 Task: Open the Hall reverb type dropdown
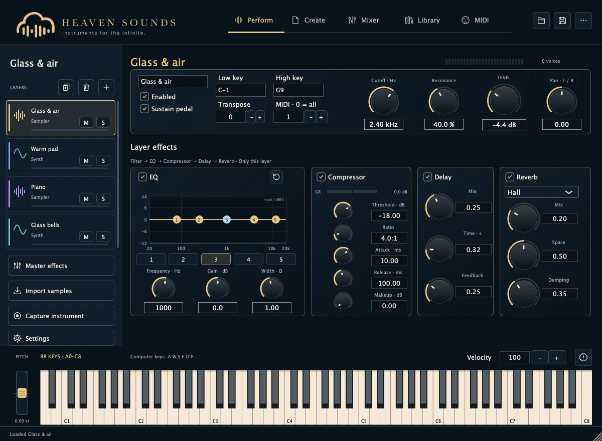(541, 192)
